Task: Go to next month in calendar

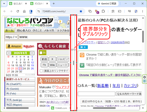Action: coord(32,53)
